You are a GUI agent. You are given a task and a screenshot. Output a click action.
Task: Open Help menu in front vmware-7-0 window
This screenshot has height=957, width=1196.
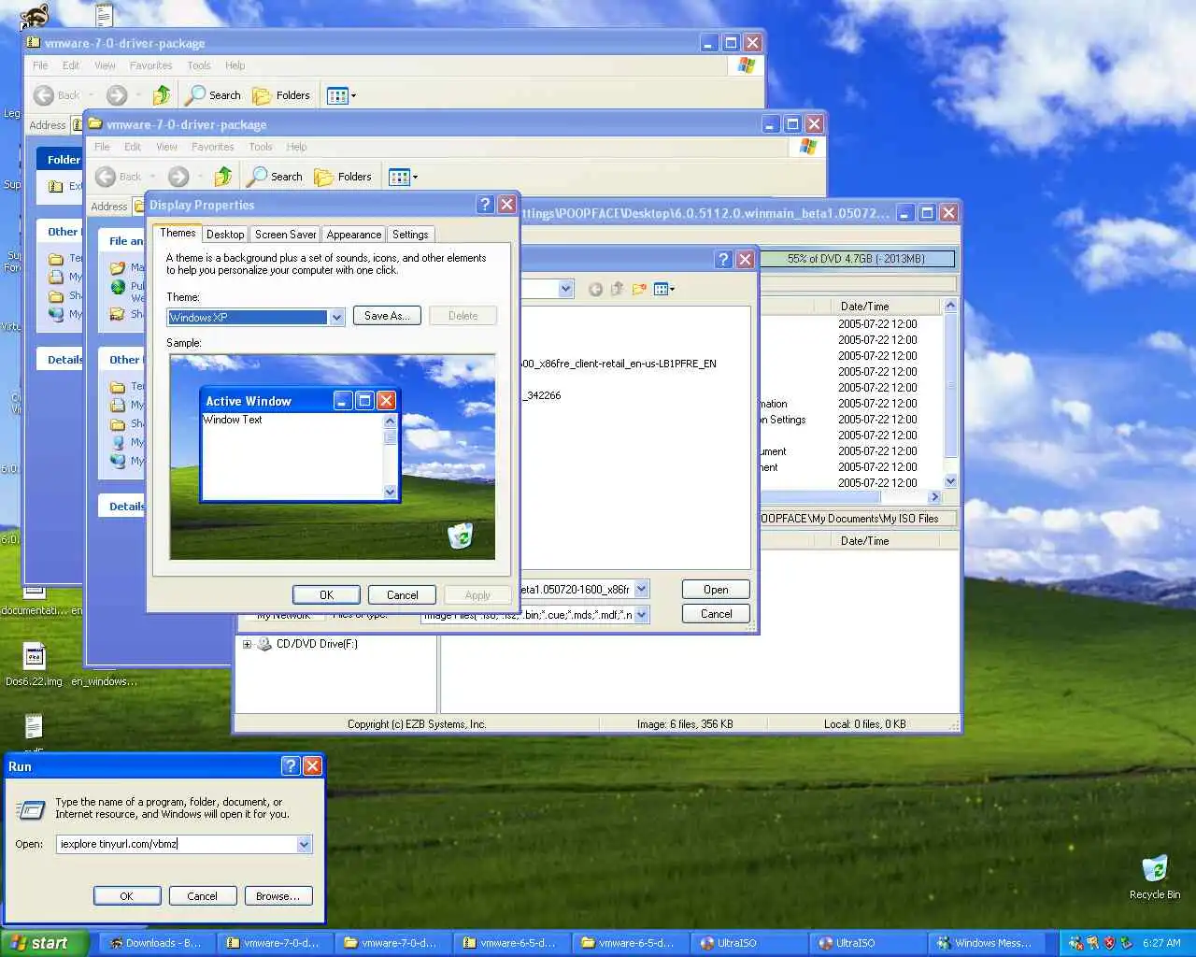(x=296, y=147)
